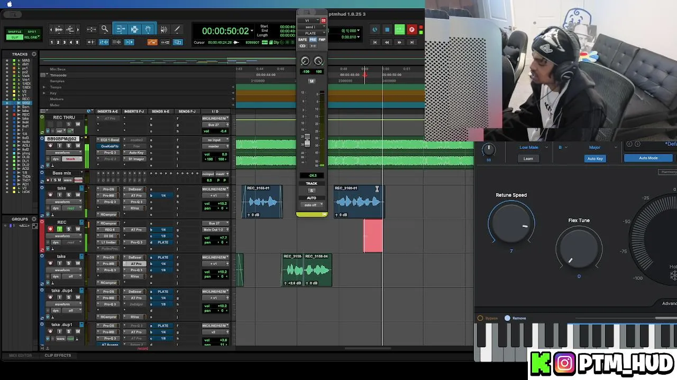Select the Trim tool
The width and height of the screenshot is (677, 380).
(121, 30)
